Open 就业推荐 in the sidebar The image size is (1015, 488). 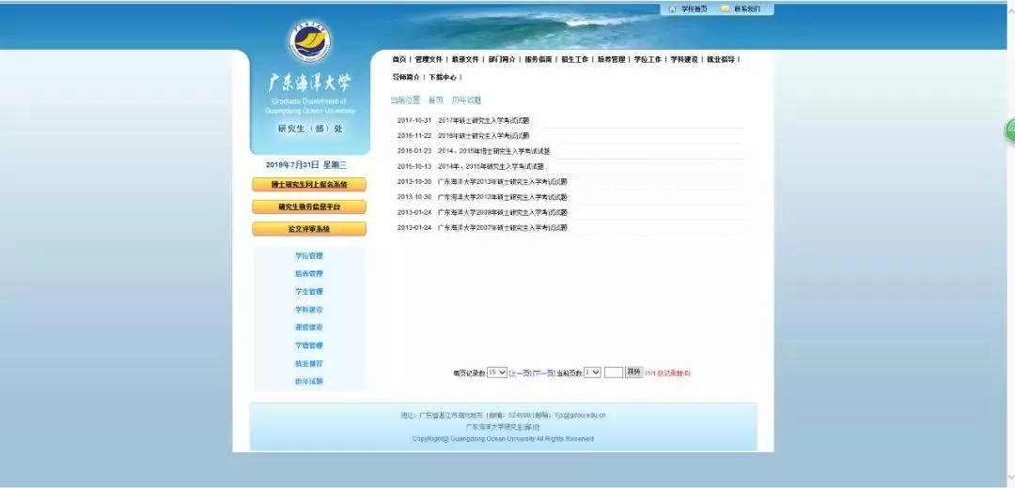[x=309, y=364]
